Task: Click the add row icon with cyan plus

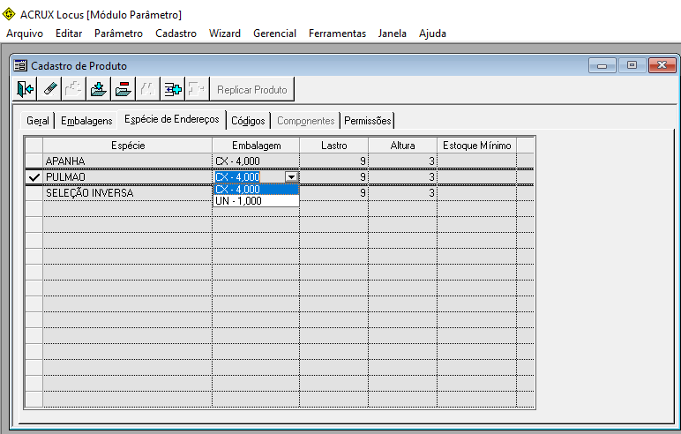Action: [173, 89]
